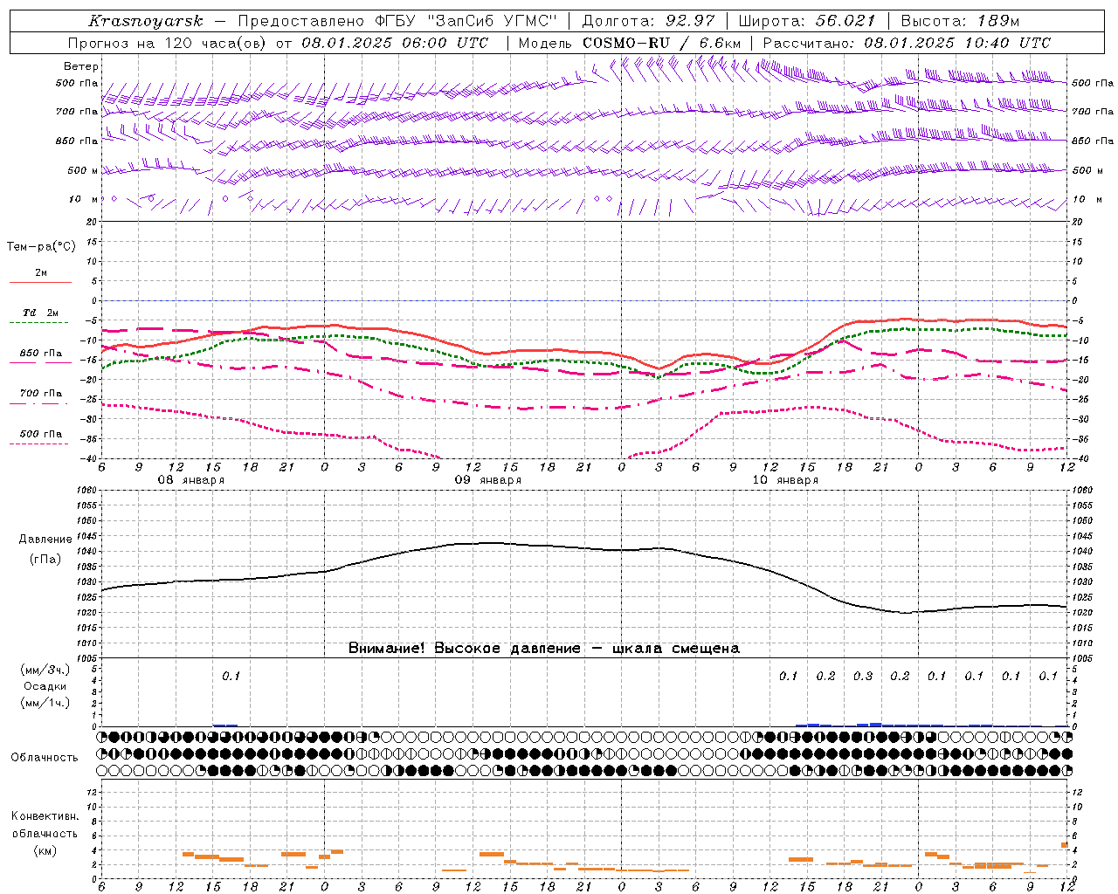Click the 'Krasnoyarsk' station title
The width and height of the screenshot is (1118, 894).
[x=146, y=21]
